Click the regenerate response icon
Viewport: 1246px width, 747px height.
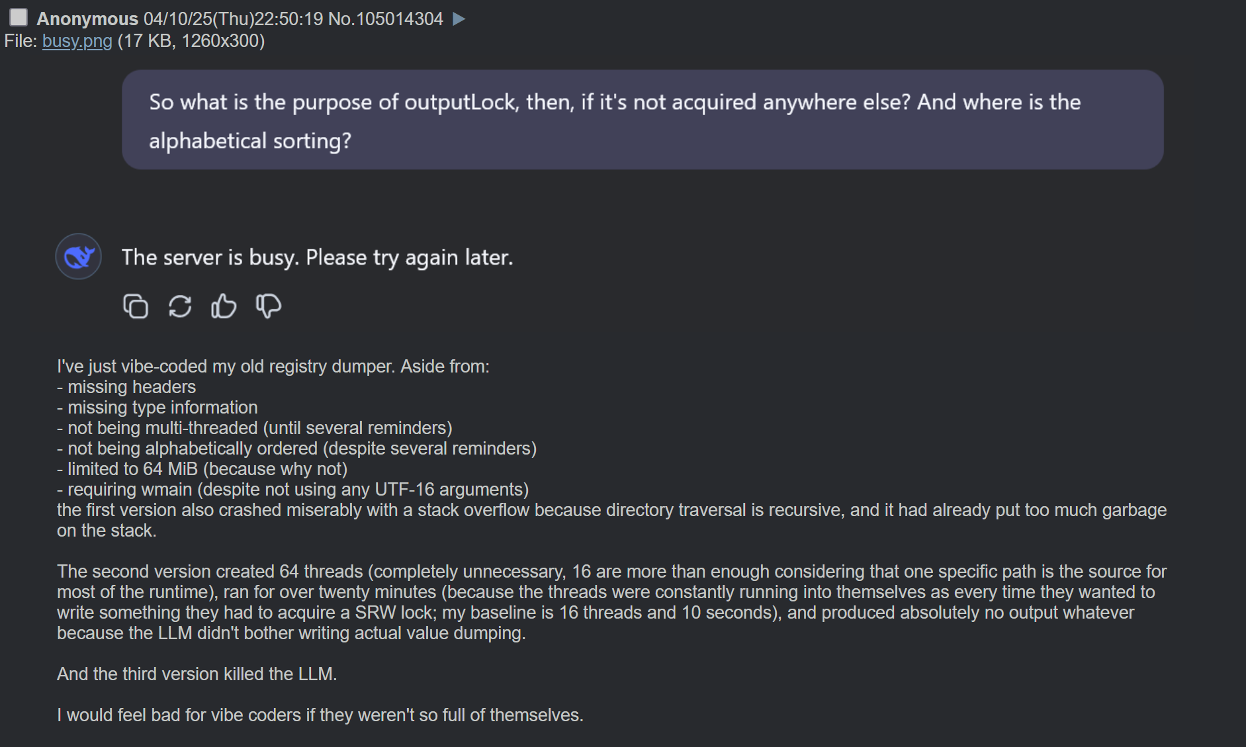180,306
